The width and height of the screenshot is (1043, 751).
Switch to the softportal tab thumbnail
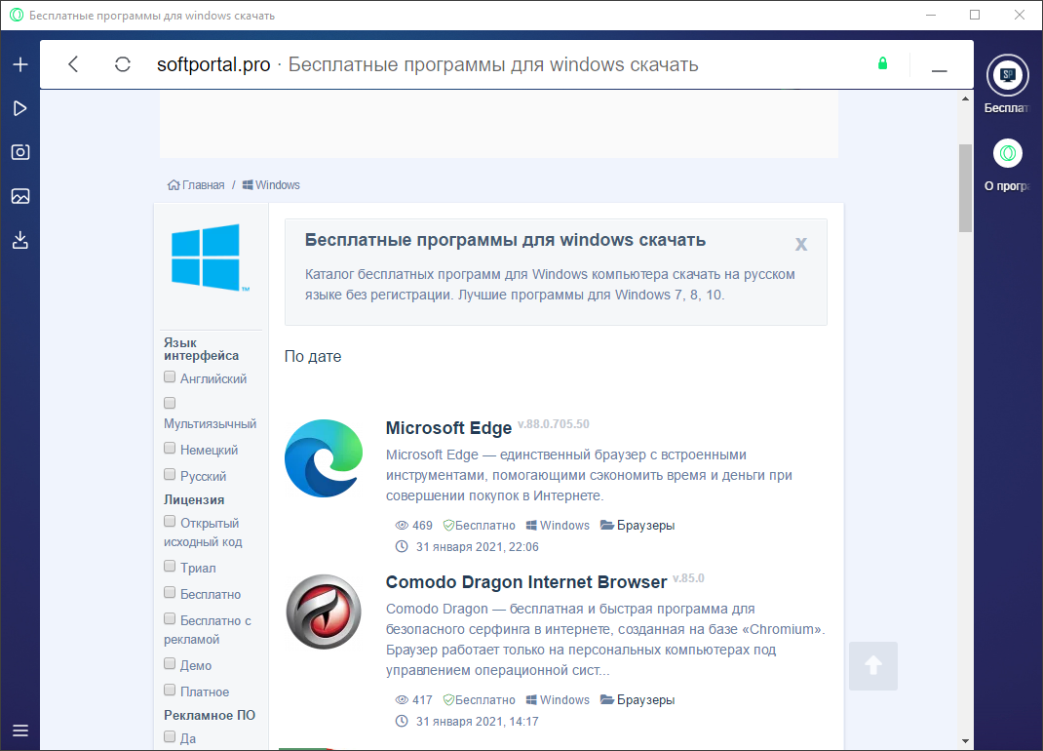coord(1008,75)
